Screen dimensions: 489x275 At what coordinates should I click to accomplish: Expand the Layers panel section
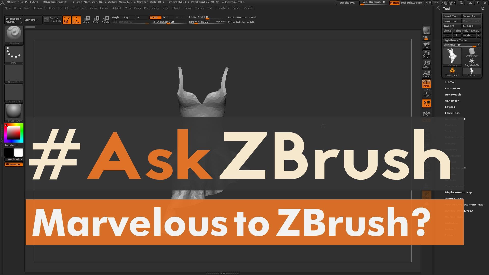[450, 106]
